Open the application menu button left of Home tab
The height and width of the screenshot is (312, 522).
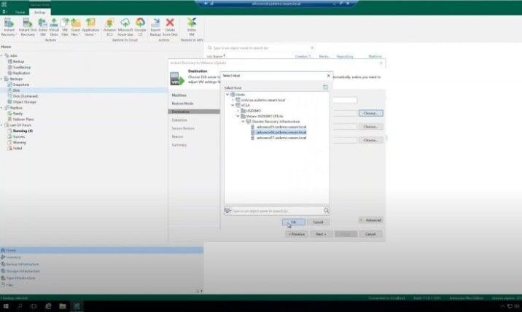click(x=4, y=12)
